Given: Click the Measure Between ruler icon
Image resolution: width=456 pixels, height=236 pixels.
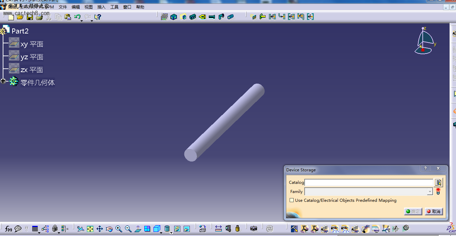Looking at the screenshot, I should (218, 229).
